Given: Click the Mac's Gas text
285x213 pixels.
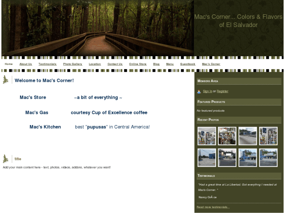Looking at the screenshot, I should click(37, 113).
